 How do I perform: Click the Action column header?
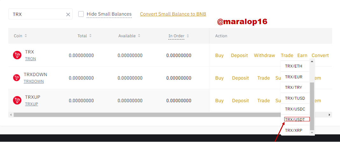pyautogui.click(x=221, y=36)
